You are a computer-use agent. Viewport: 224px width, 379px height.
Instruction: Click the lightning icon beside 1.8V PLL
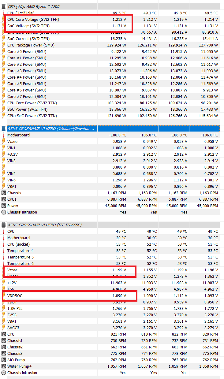pos(4,308)
